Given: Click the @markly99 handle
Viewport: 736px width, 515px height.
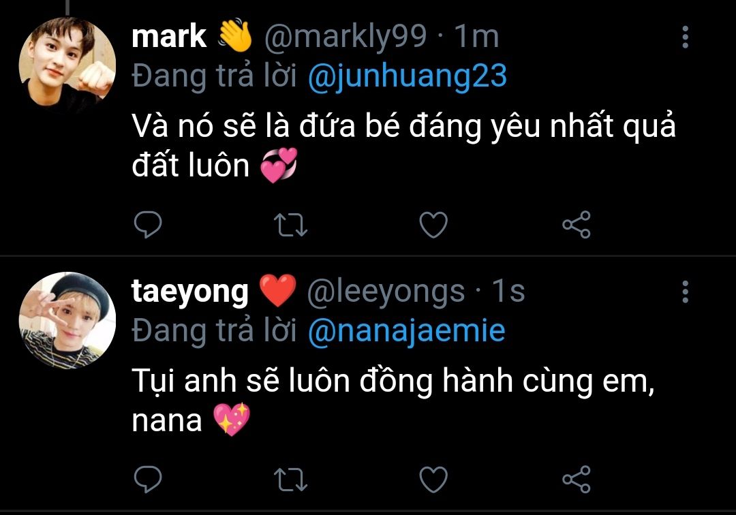Looking at the screenshot, I should [x=346, y=37].
